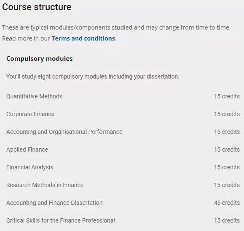The height and width of the screenshot is (231, 244).
Task: Click Research Methods in Finance module
Action: [45, 185]
